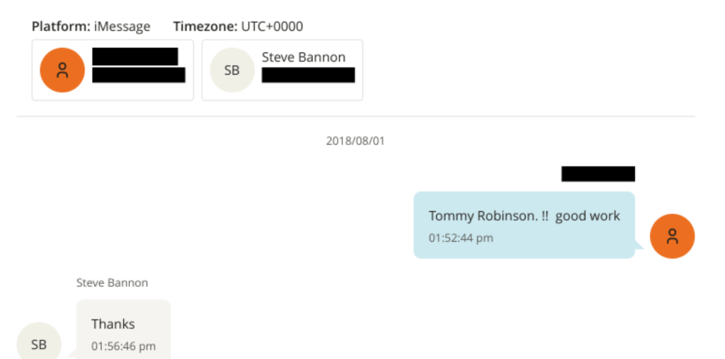Click the SB avatar in the Steve Bannon card
The height and width of the screenshot is (359, 725).
[232, 71]
